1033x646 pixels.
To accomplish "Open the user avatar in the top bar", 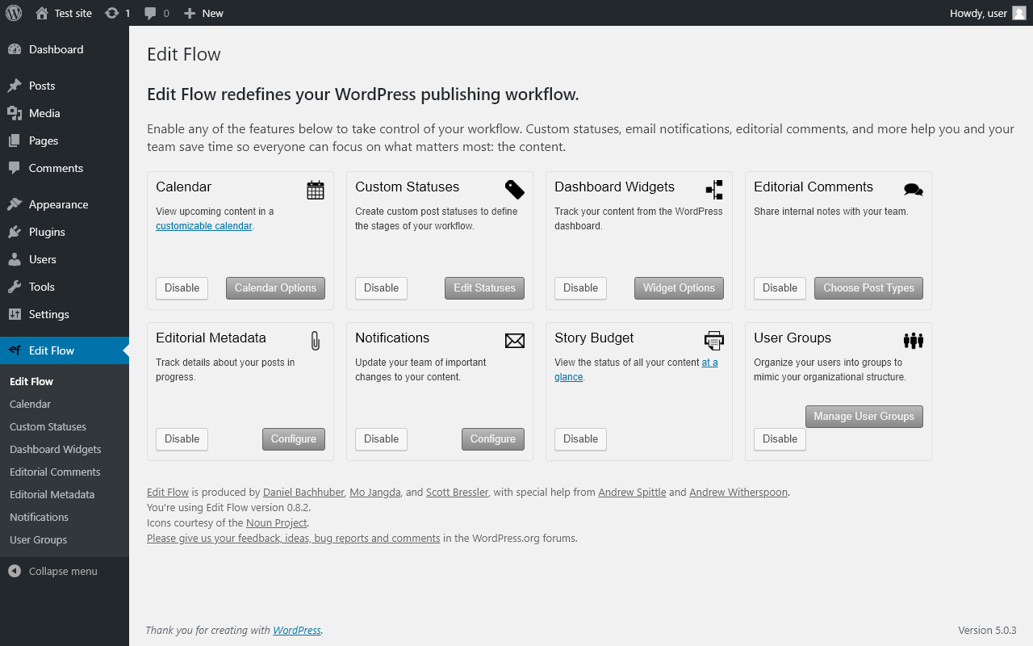I will click(1019, 13).
